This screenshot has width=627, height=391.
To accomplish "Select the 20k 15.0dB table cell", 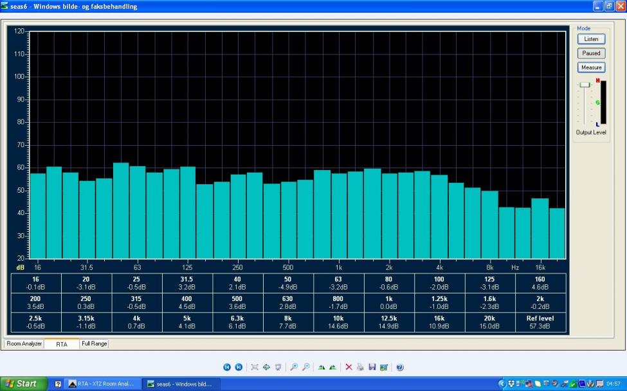I will [489, 322].
